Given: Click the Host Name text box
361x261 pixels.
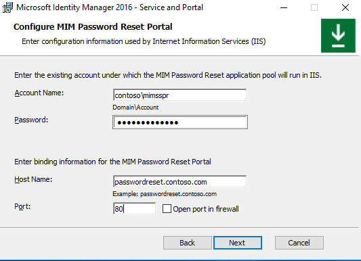Looking at the screenshot, I should [179, 182].
